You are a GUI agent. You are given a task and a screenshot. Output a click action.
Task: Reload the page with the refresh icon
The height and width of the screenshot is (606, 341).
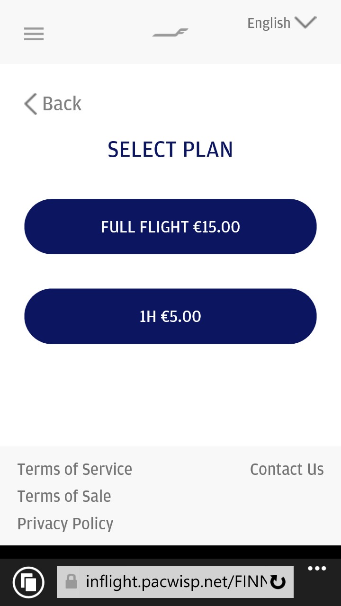pyautogui.click(x=278, y=582)
